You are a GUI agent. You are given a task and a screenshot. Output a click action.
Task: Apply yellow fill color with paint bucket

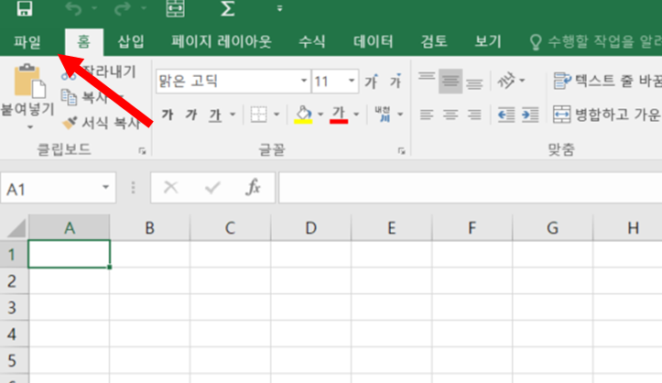(303, 115)
